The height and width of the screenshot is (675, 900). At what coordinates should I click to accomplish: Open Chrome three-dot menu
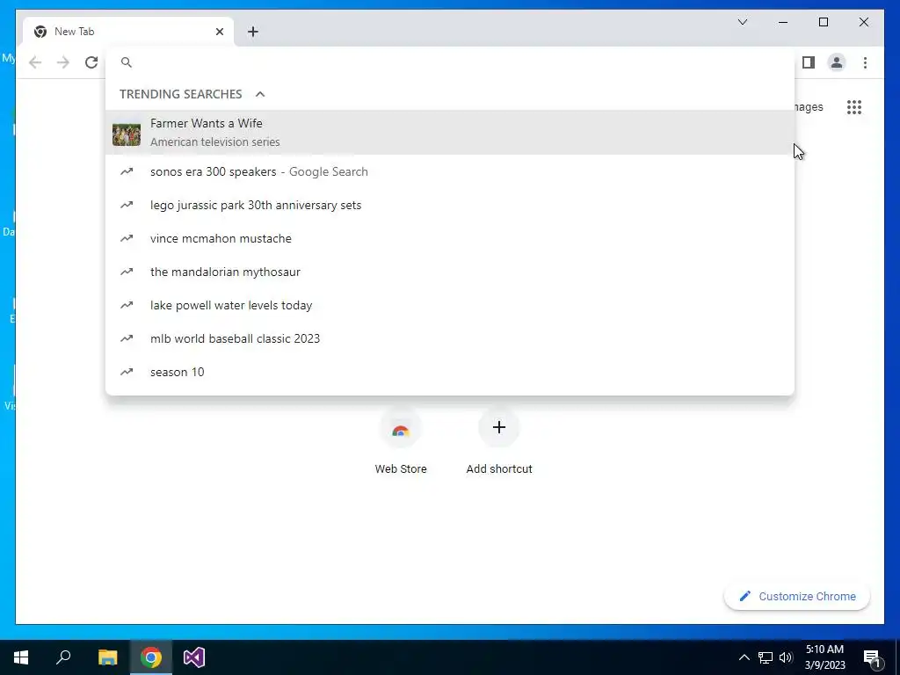coord(865,62)
